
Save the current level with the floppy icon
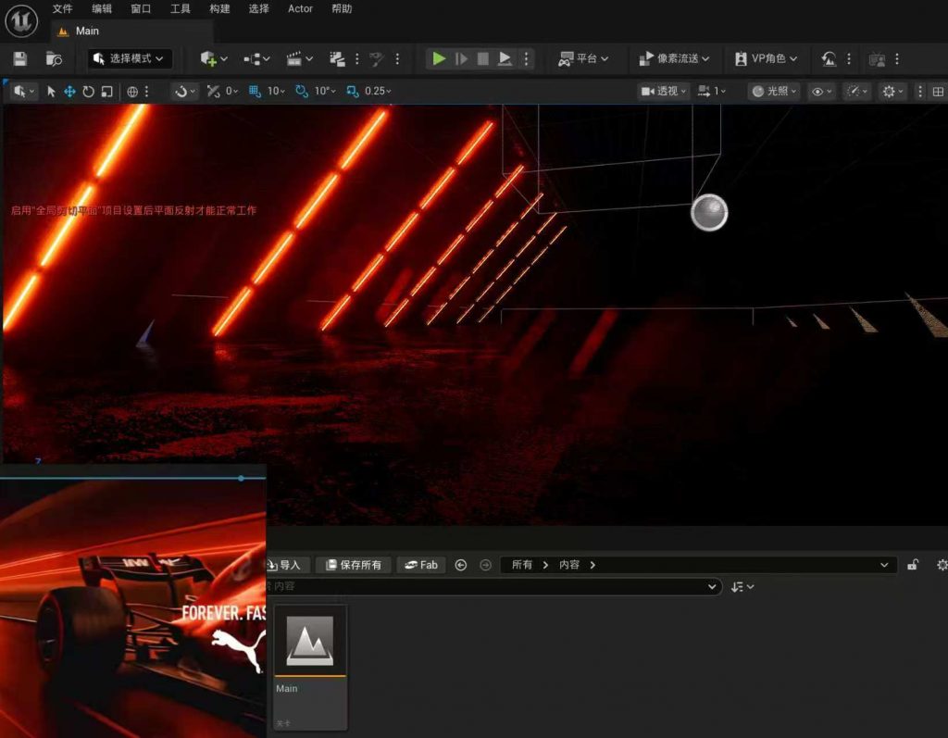(20, 58)
